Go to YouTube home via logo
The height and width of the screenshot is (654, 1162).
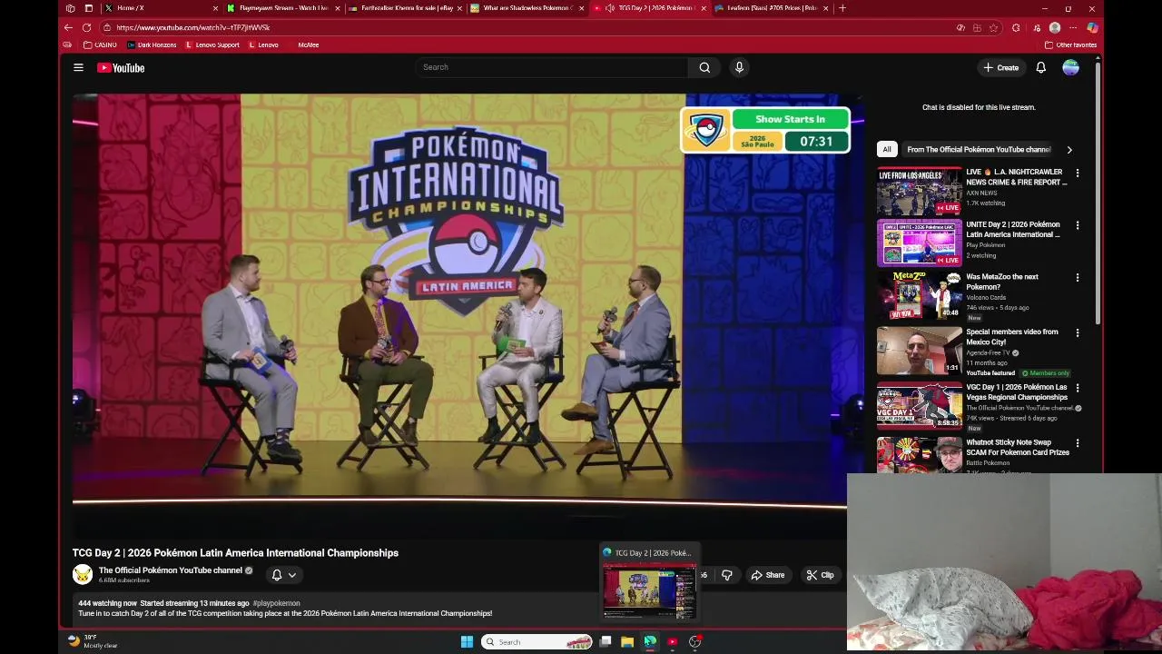121,67
